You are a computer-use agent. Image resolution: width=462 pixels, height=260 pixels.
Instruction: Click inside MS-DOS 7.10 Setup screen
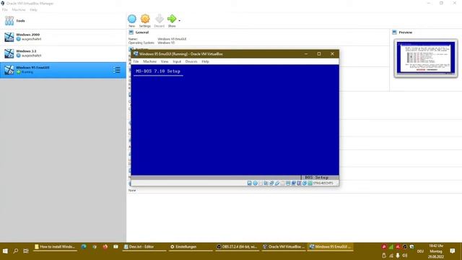(235, 122)
